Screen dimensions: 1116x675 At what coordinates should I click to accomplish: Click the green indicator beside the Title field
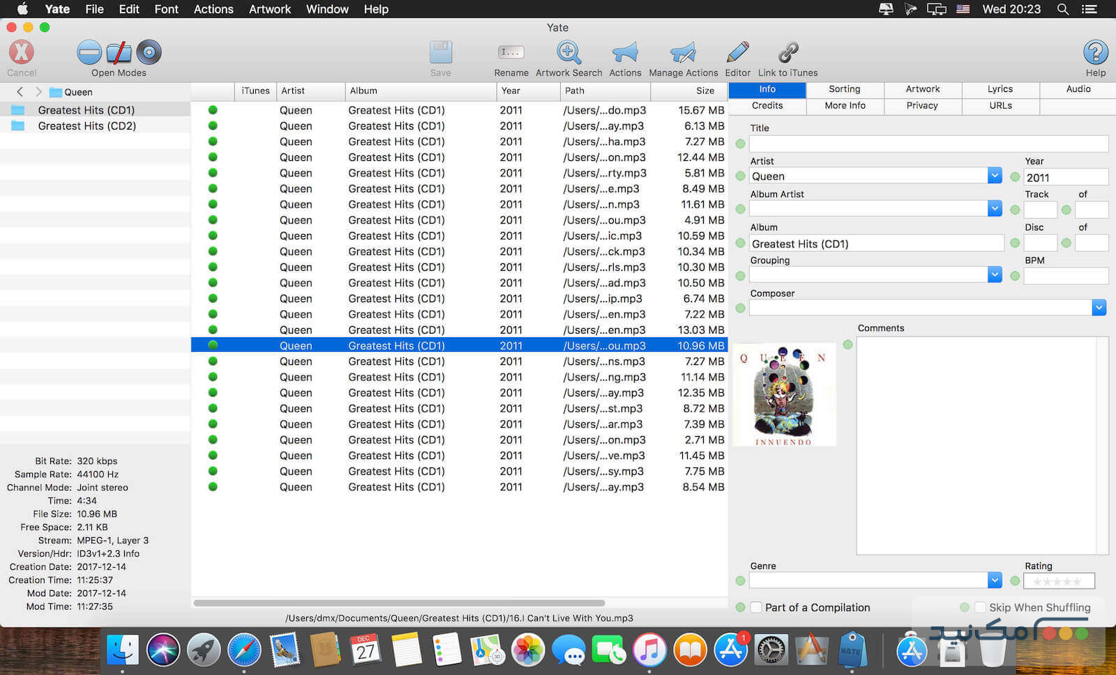point(740,143)
